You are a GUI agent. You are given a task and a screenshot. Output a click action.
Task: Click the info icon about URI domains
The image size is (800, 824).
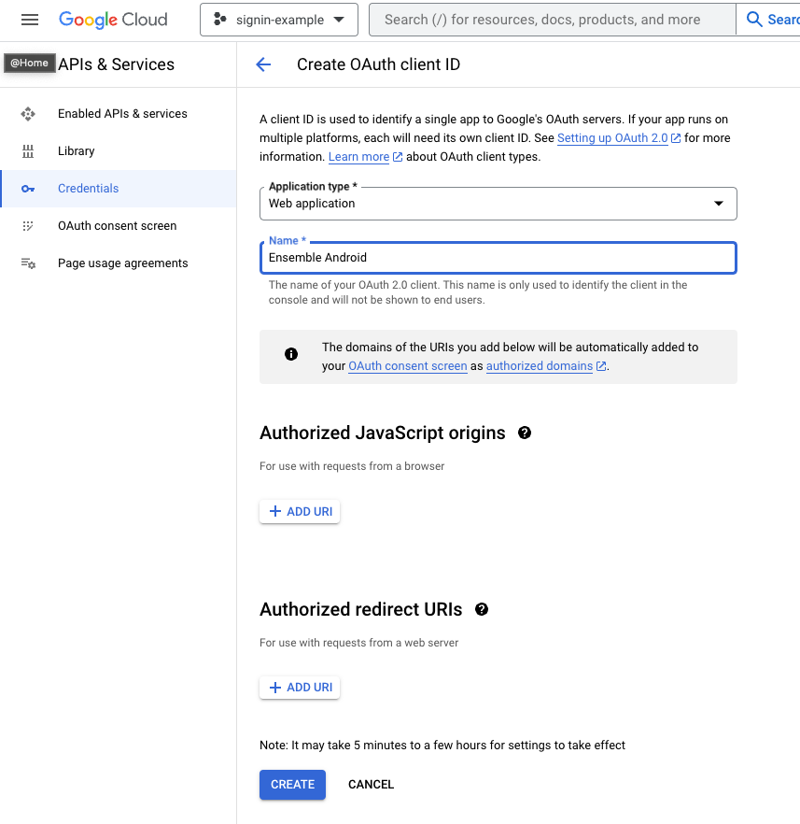[x=290, y=354]
